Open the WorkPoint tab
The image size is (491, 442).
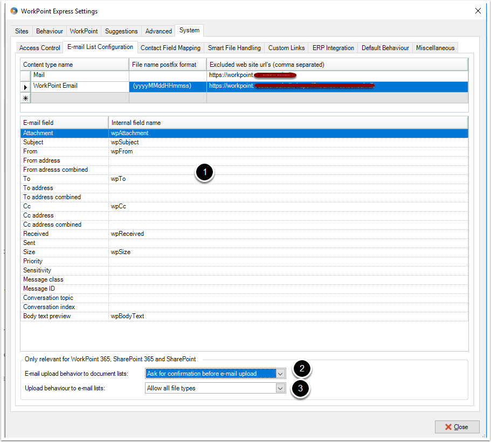point(84,31)
